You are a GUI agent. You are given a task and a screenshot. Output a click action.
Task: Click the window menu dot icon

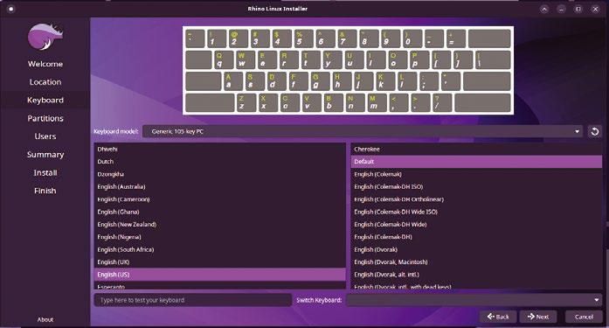(x=10, y=9)
